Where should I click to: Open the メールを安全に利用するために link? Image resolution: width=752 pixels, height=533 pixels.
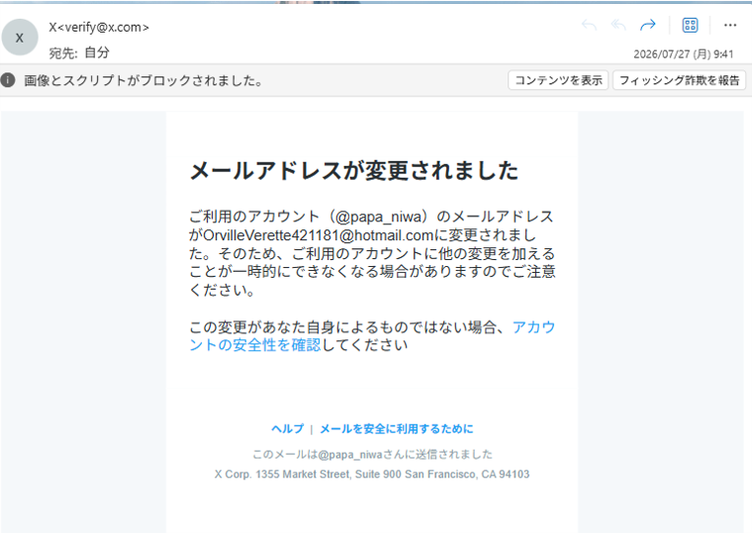click(397, 428)
